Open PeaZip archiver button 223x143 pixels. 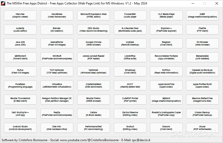coord(57,114)
